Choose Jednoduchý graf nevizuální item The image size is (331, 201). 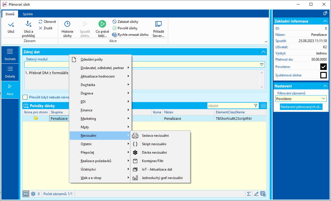[x=162, y=178]
